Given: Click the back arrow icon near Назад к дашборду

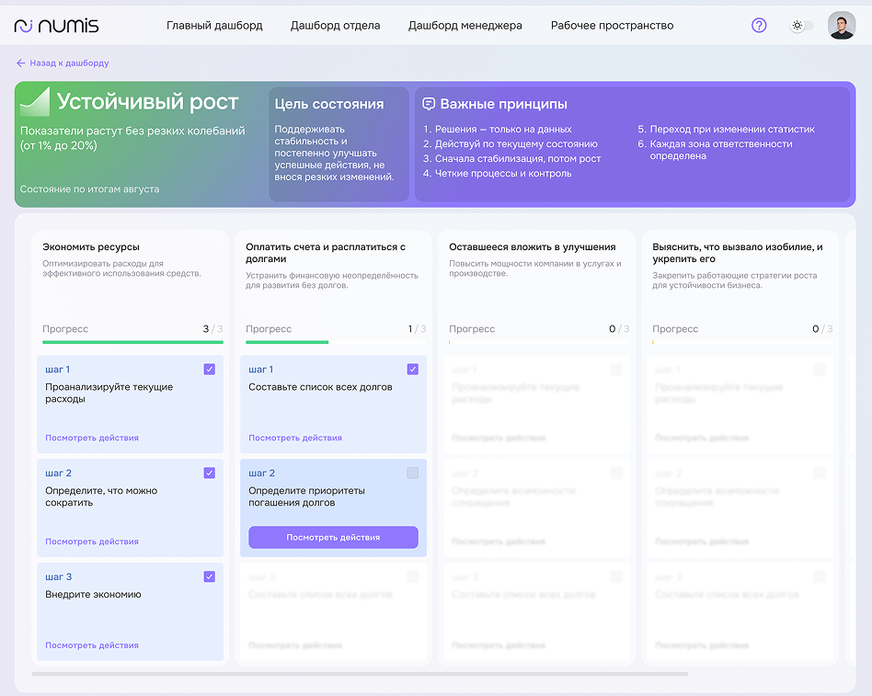Looking at the screenshot, I should (20, 63).
